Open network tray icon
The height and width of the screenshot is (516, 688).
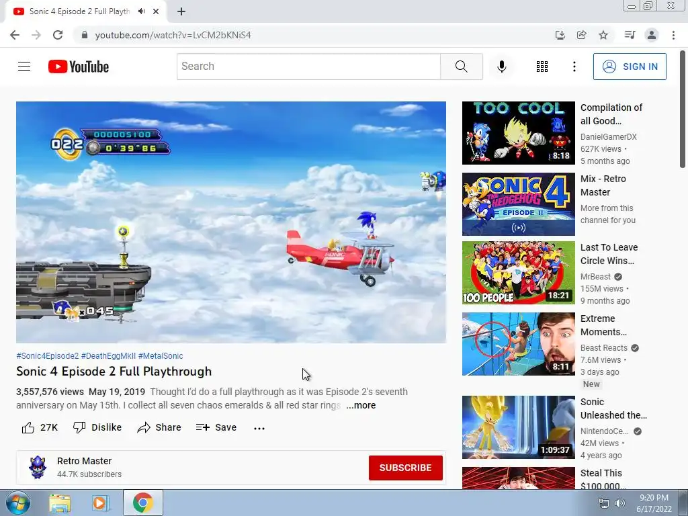(604, 503)
